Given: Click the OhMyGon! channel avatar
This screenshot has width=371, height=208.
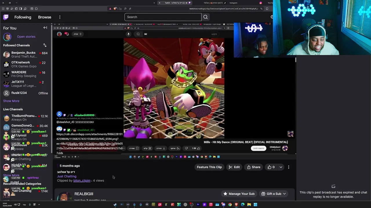Looking at the screenshot, I should [x=285, y=148].
